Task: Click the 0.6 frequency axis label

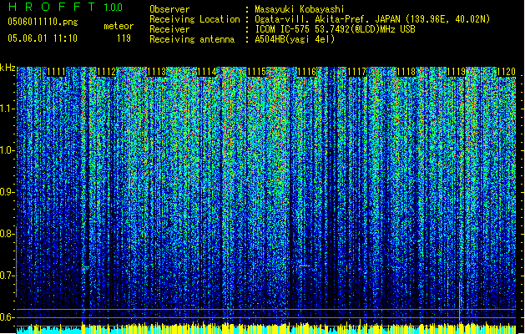Action: coord(7,317)
